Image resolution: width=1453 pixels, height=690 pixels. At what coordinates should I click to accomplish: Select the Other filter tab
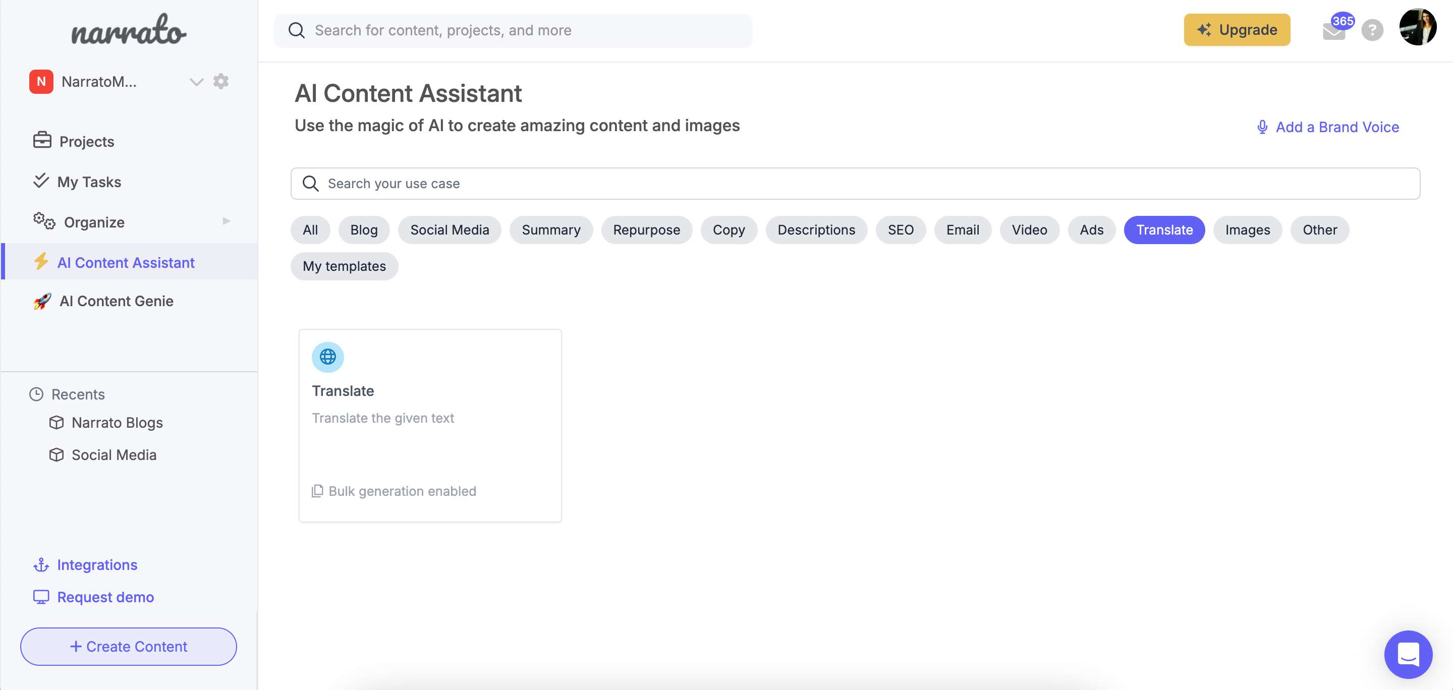[x=1320, y=229]
